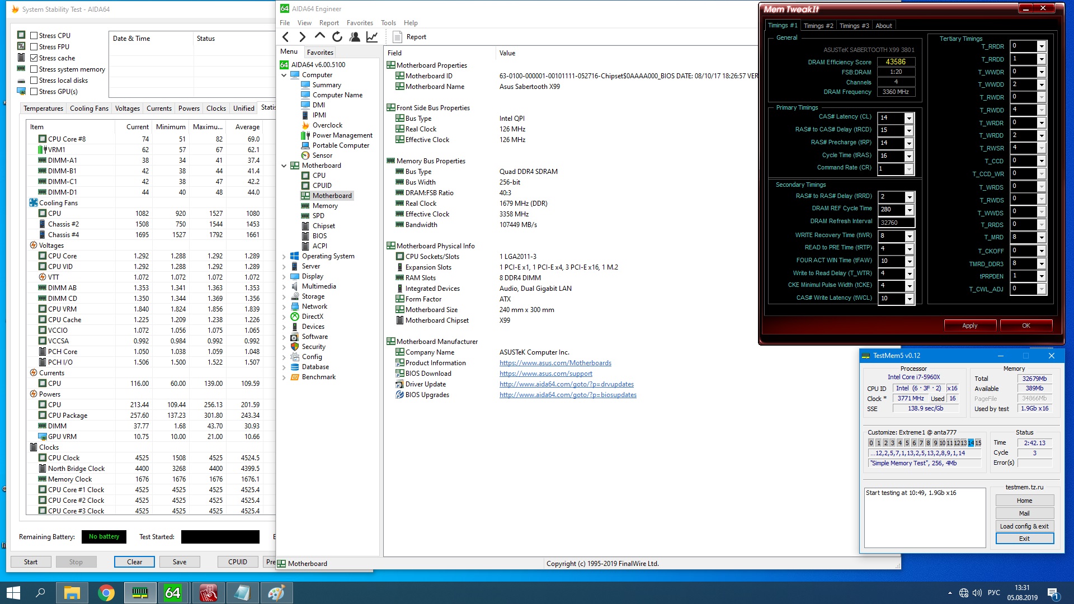Toggle the Stress GPU(s) checkbox
Viewport: 1074px width, 604px height.
coord(34,92)
